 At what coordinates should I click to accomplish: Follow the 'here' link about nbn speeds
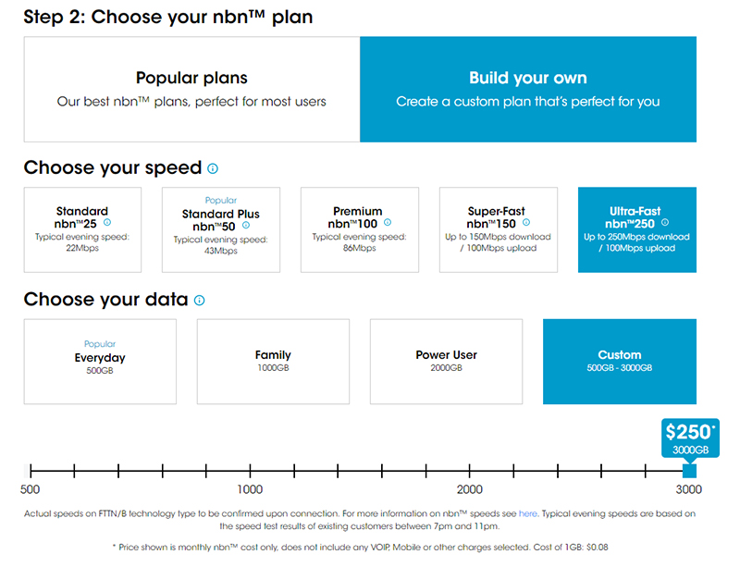pos(527,513)
